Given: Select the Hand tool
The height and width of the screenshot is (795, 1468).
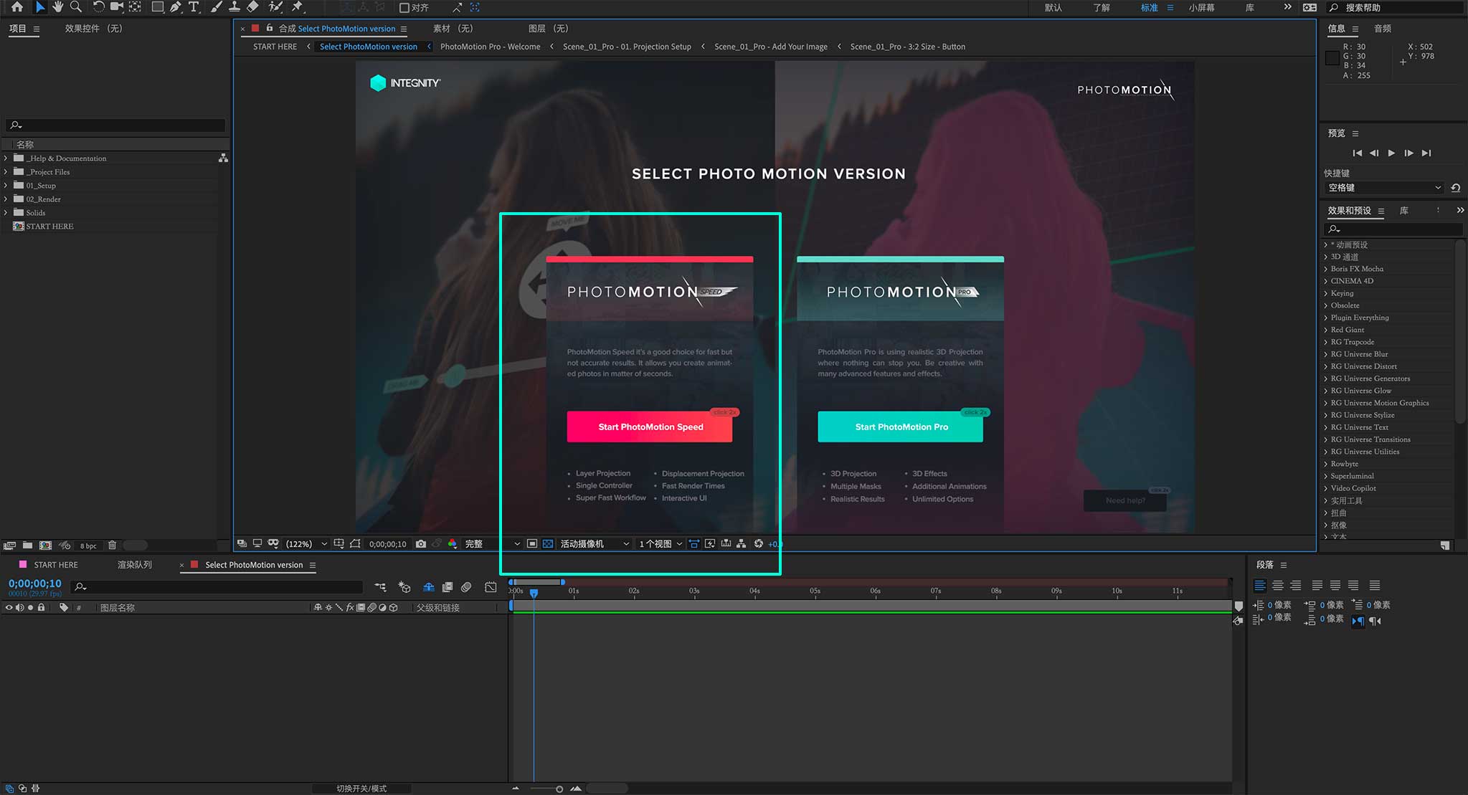Looking at the screenshot, I should [x=58, y=7].
